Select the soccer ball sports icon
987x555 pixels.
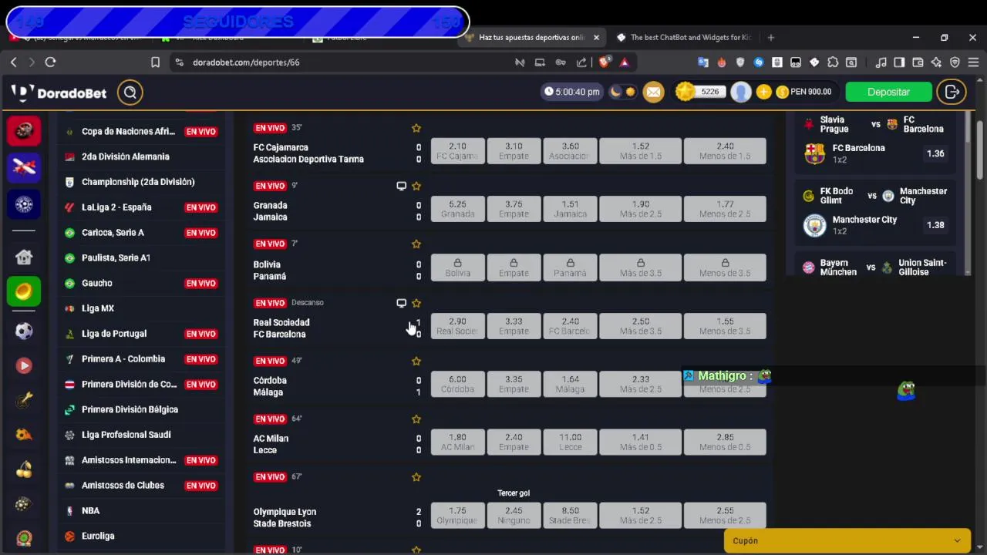[x=24, y=331]
